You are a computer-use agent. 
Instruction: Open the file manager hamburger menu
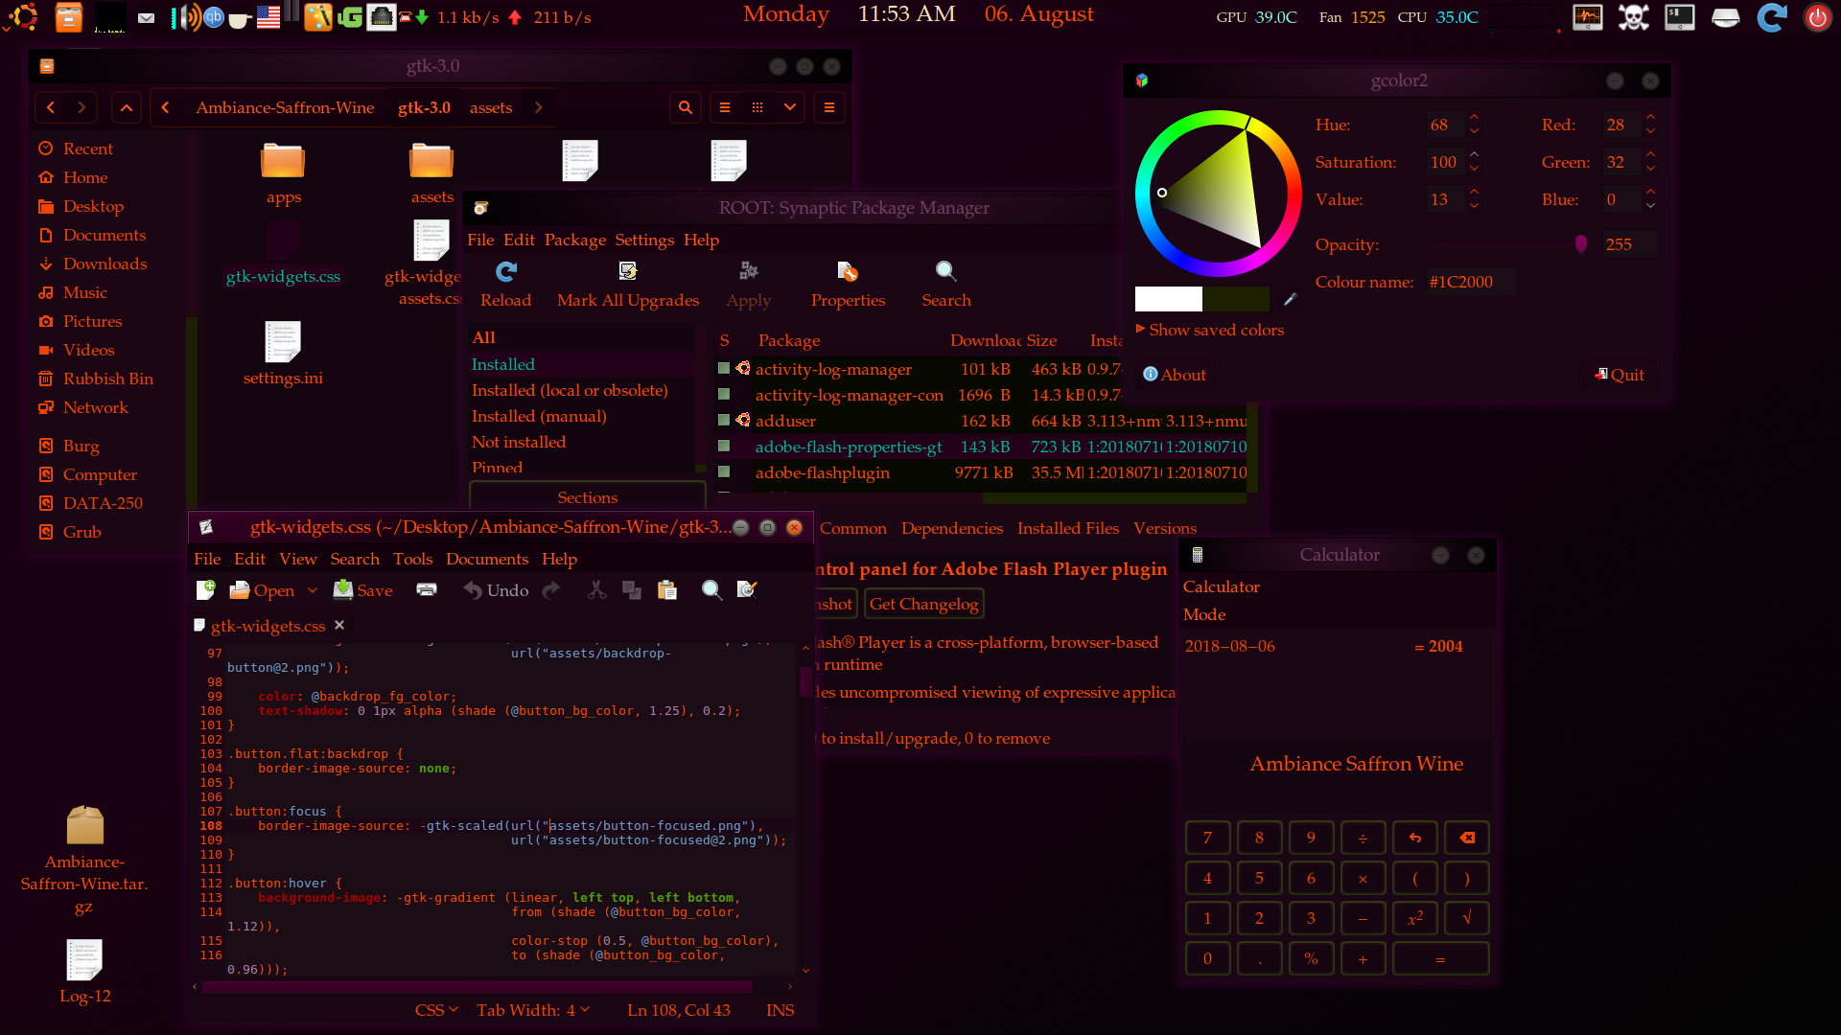pos(829,107)
